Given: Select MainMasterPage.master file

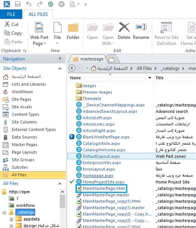Looking at the screenshot, I should [x=106, y=195].
